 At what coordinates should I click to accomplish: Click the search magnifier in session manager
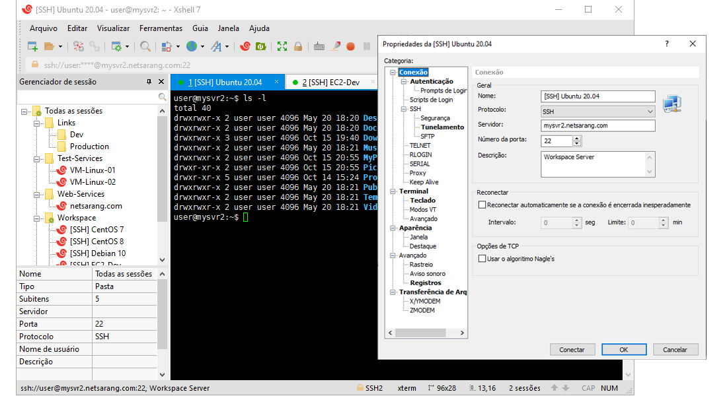(162, 97)
